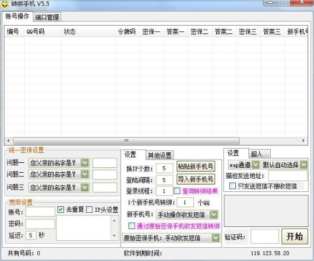Viewport: 314px width, 261px height.
Task: Click the 密保二 column header
Action: point(200,31)
